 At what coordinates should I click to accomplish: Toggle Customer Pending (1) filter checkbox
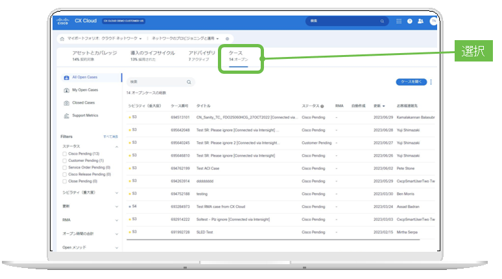[65, 161]
